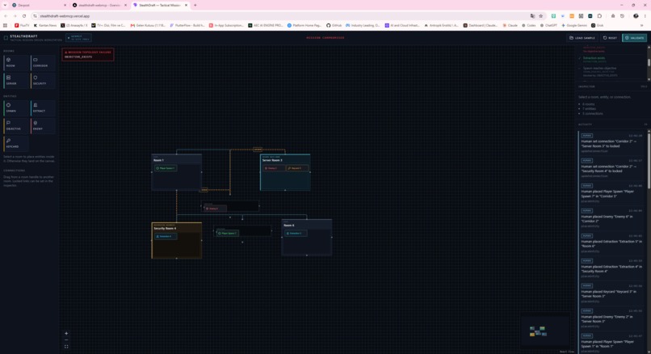
Task: Click the Load Sample button
Action: click(x=582, y=38)
